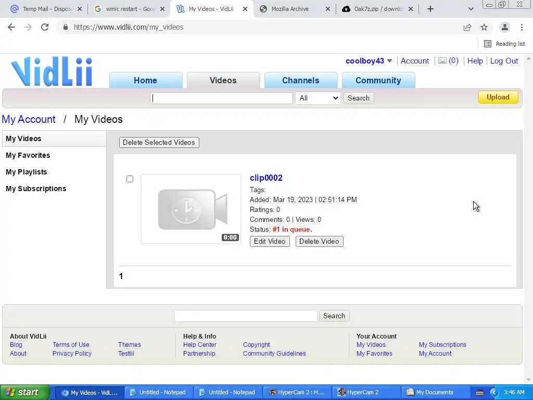
Task: Close the Oak7z.zip download tab
Action: 411,9
